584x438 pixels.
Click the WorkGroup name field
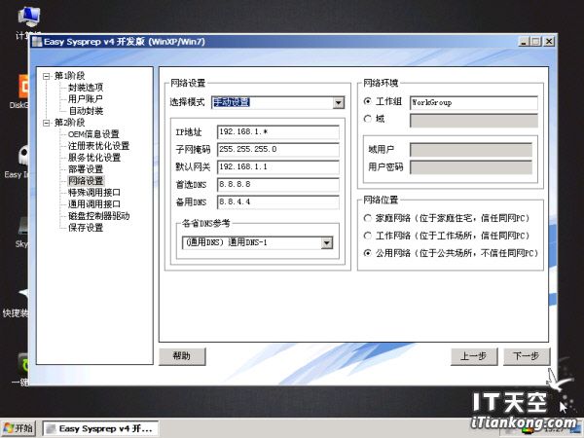(474, 102)
